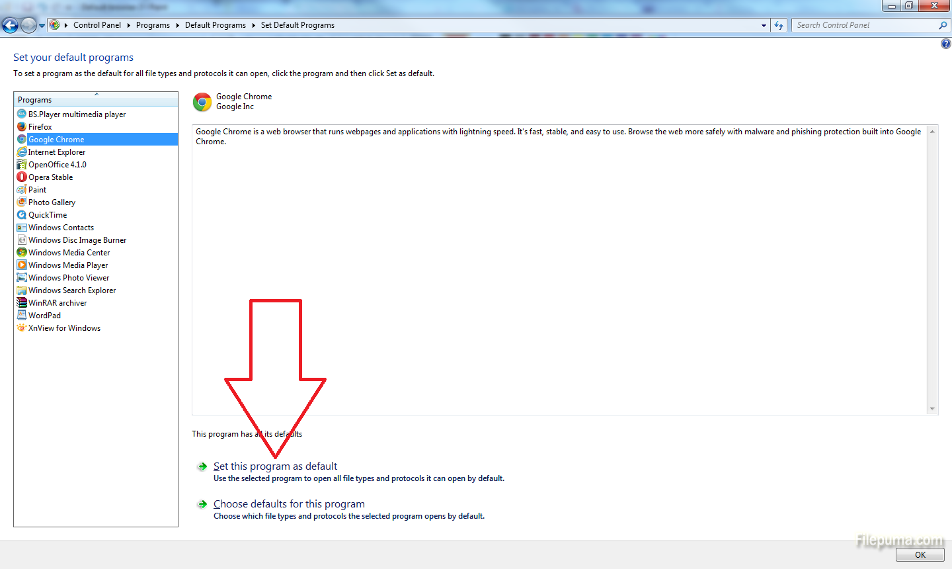Click the Internet Explorer icon

point(22,152)
